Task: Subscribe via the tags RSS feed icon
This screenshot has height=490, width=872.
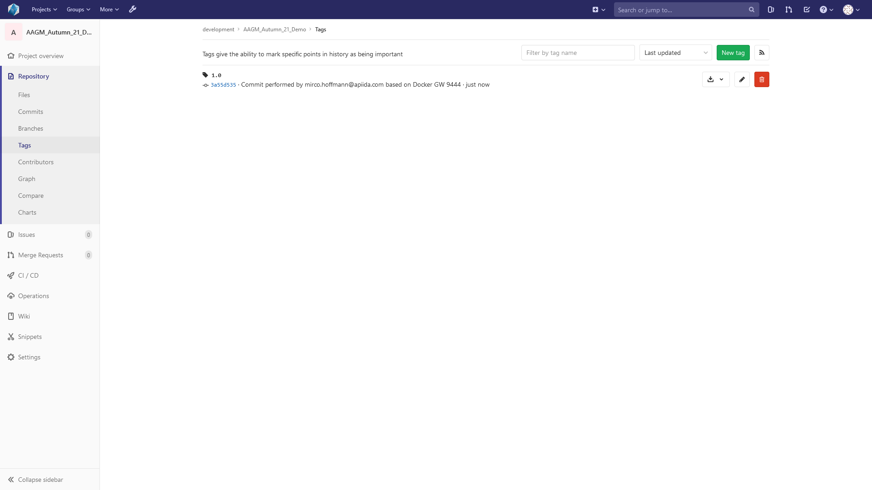Action: click(762, 52)
